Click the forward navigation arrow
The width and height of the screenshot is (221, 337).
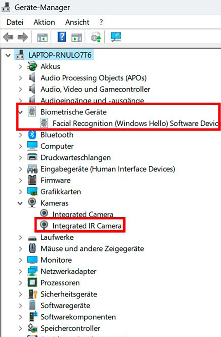[x=21, y=37]
